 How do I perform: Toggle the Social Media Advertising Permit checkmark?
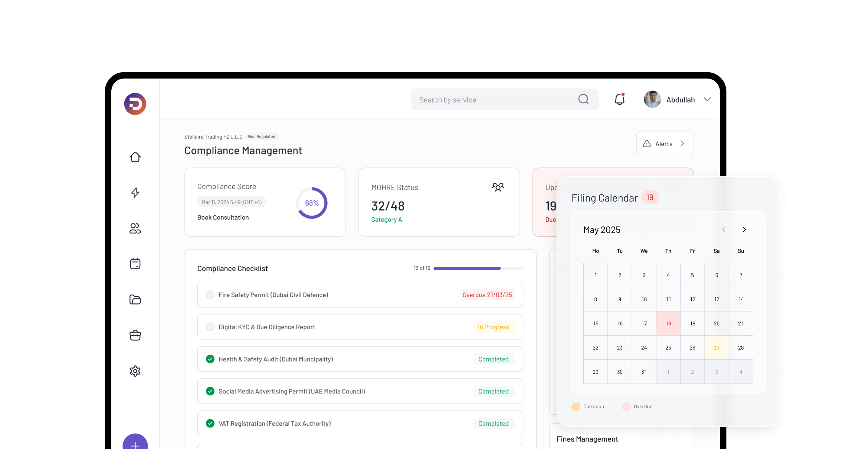(x=210, y=391)
